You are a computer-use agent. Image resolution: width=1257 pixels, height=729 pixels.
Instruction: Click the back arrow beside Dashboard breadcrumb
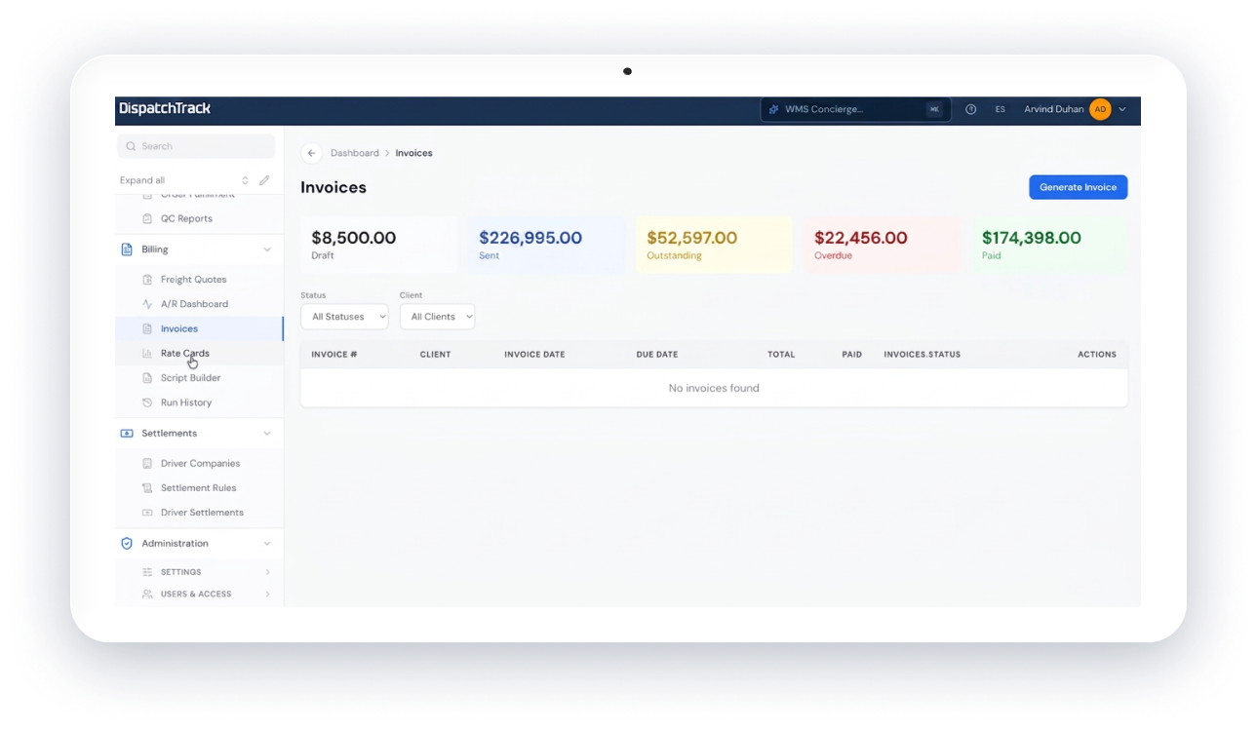pos(311,153)
